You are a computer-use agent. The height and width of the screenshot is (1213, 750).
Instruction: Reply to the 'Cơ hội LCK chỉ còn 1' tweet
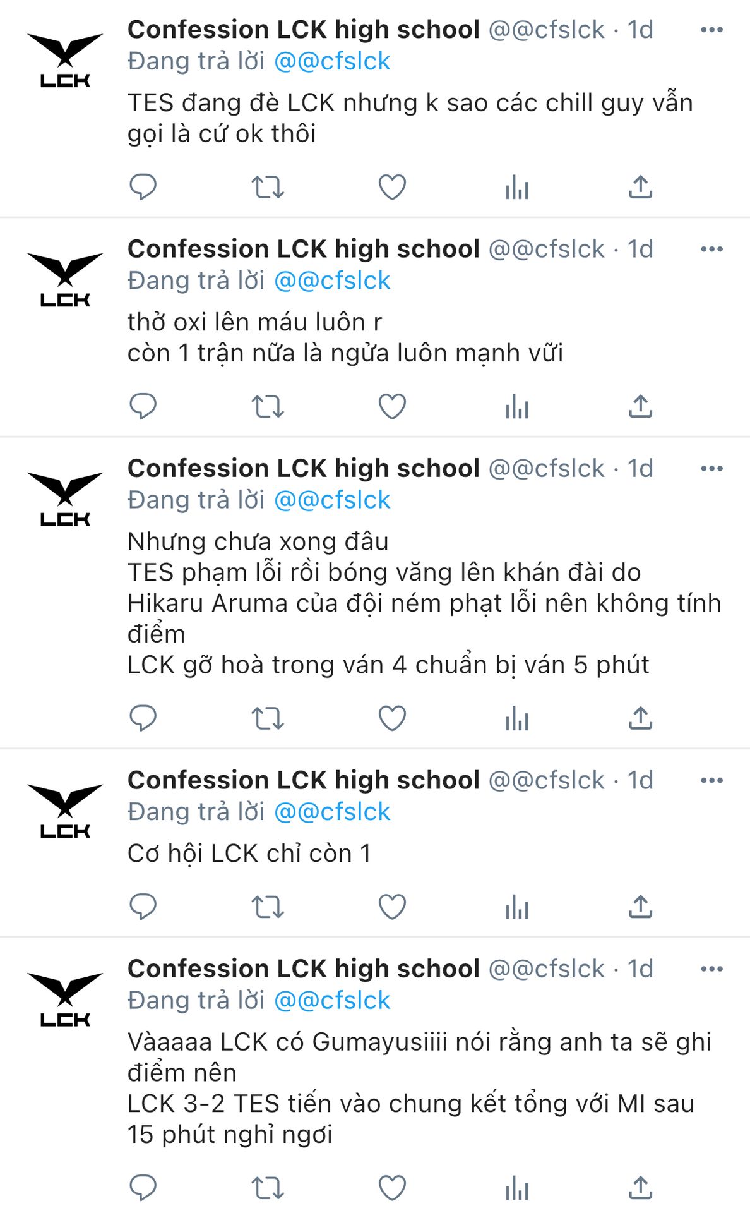click(x=143, y=907)
